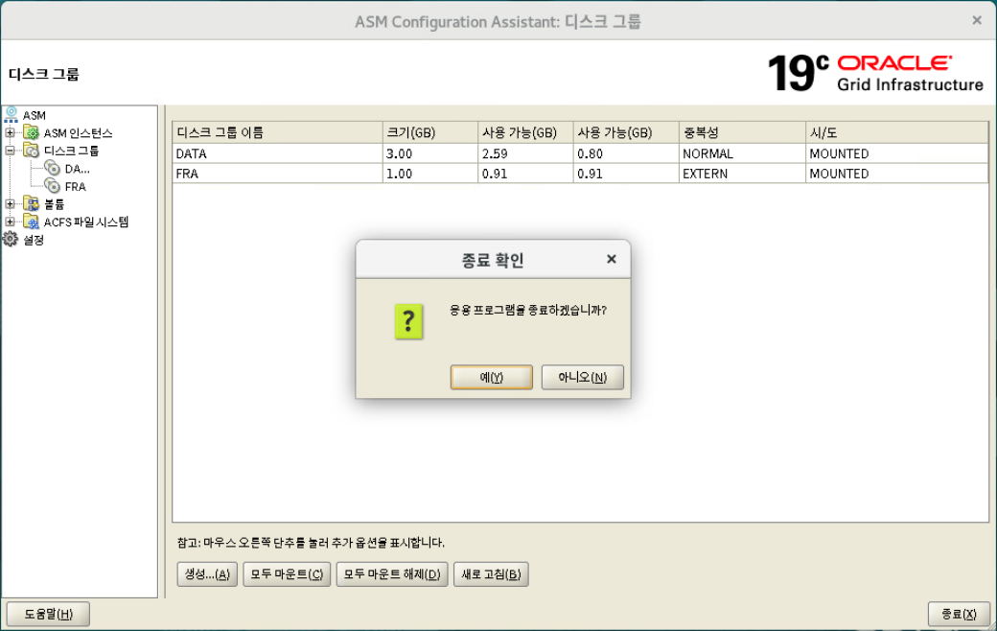Sort by 디스크 그룹 이름 column header
997x631 pixels.
coord(277,132)
